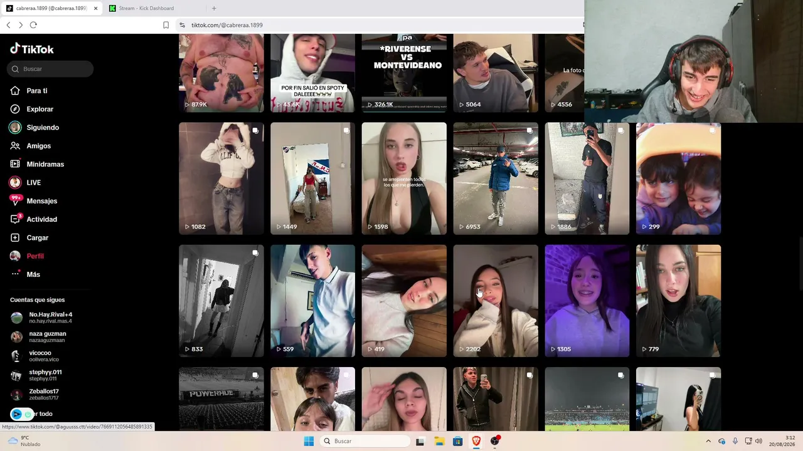This screenshot has height=451, width=803.
Task: Click the tiktok.com/@cabreraa.1899 address bar
Action: (227, 25)
